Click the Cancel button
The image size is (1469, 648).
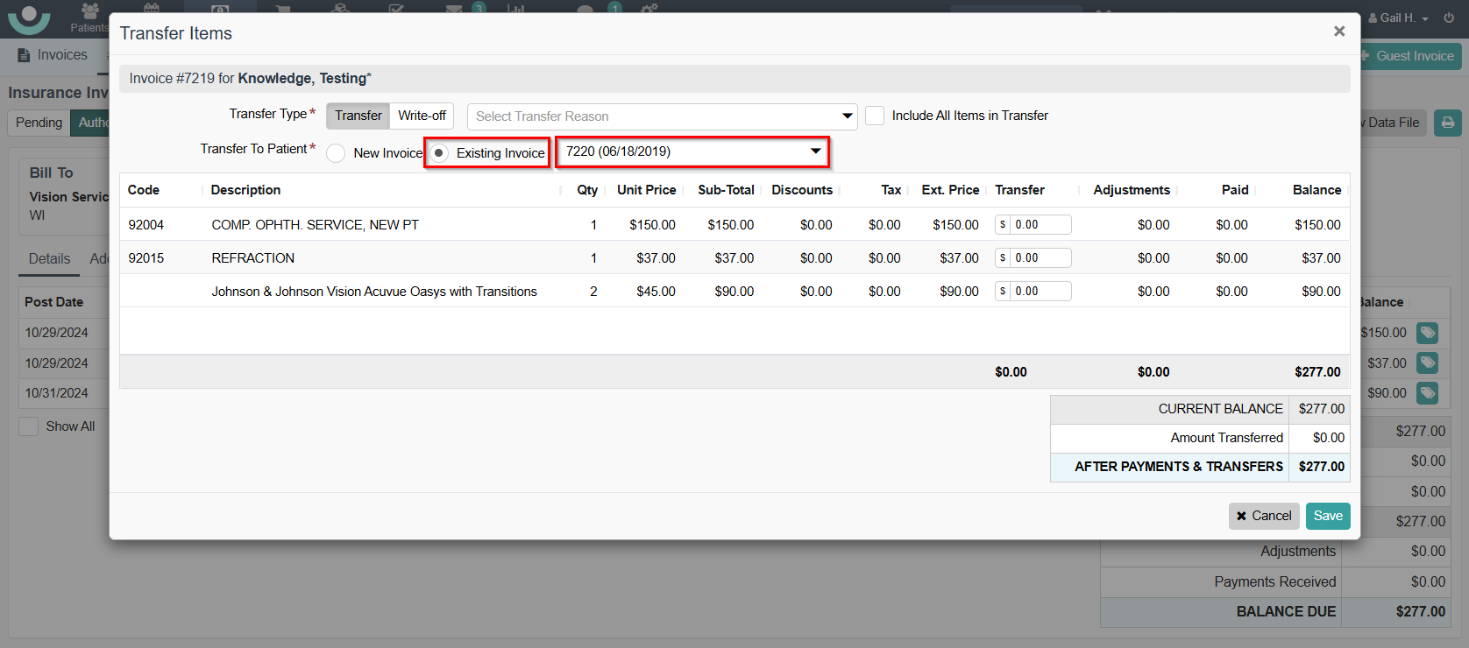click(x=1263, y=516)
